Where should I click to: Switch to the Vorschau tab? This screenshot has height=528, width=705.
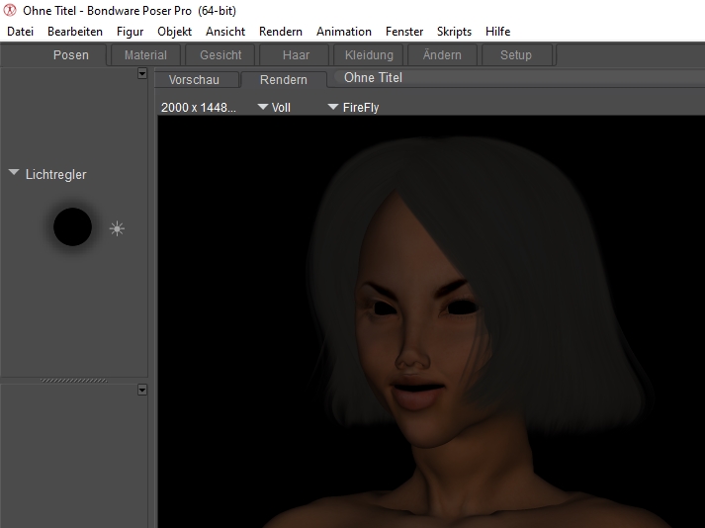pyautogui.click(x=194, y=79)
